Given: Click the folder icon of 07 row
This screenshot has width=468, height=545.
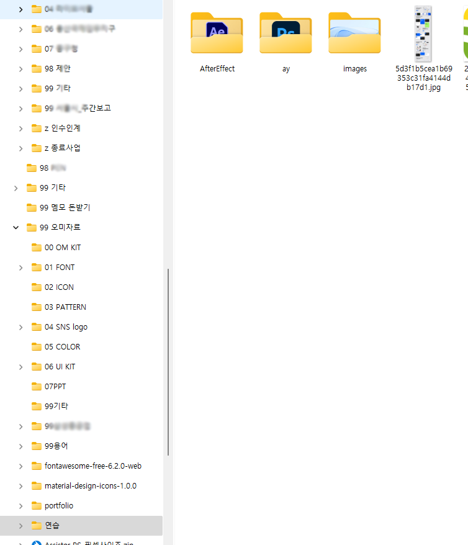Looking at the screenshot, I should 37,48.
